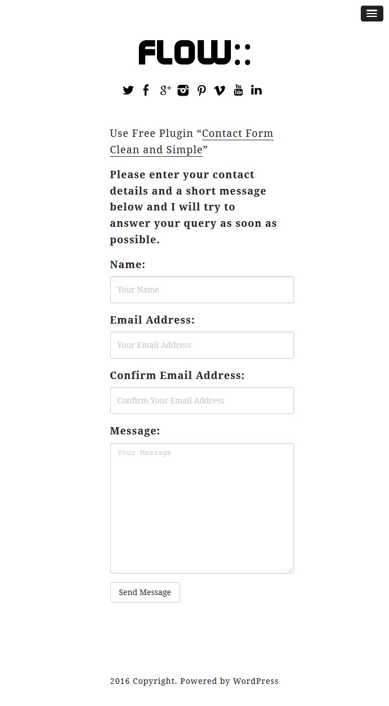Viewport: 389px width, 706px height.
Task: Click the Confirm Email Address label
Action: [x=177, y=376]
